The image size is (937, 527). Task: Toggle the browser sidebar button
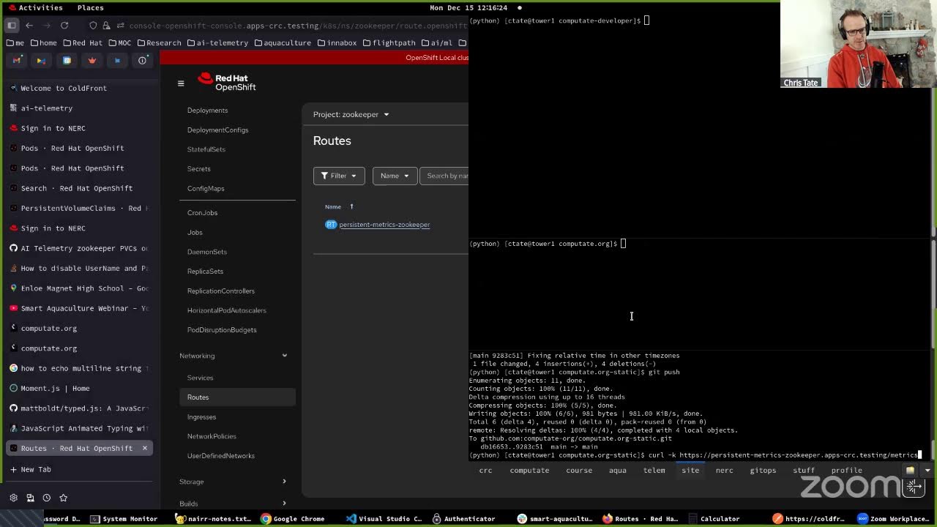click(x=12, y=26)
